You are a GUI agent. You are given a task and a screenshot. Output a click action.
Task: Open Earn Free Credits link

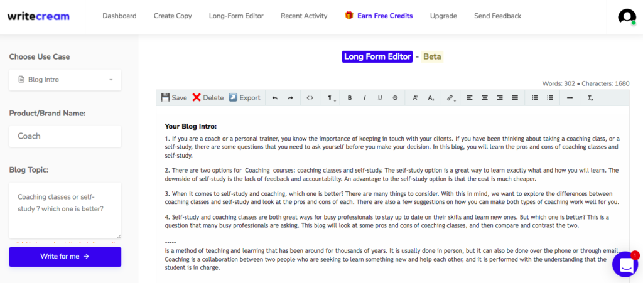pos(385,16)
